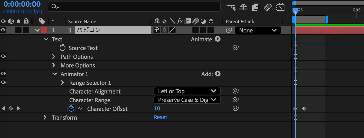This screenshot has height=138, width=364.
Task: Click the Source Text stopwatch icon
Action: (63, 48)
